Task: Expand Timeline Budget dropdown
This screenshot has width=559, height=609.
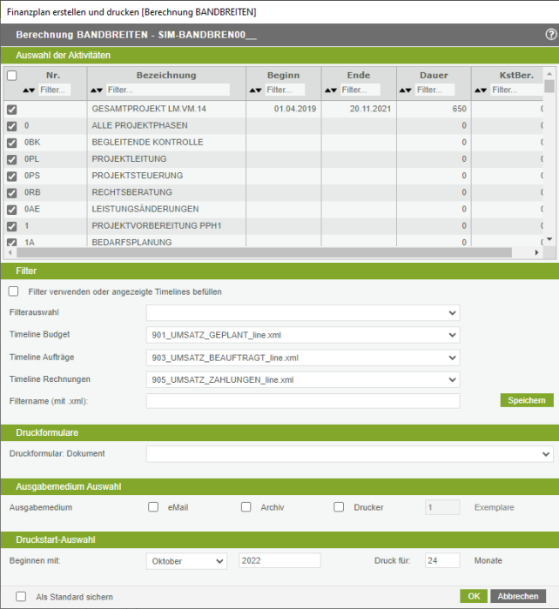Action: [x=302, y=335]
